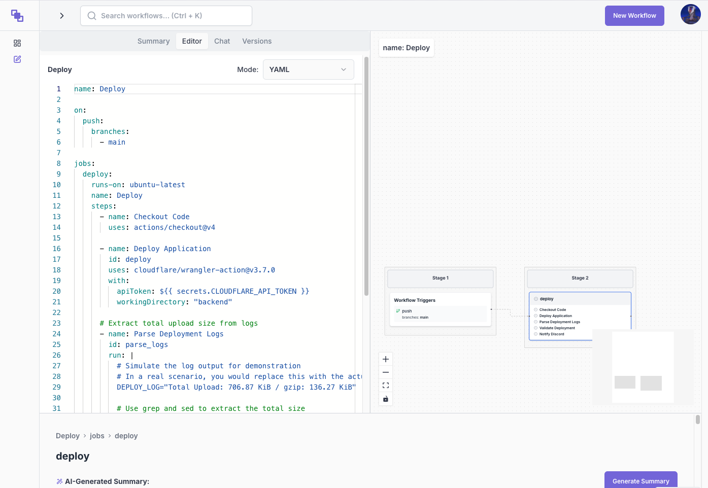
Task: Click the purple app logo
Action: (x=17, y=16)
